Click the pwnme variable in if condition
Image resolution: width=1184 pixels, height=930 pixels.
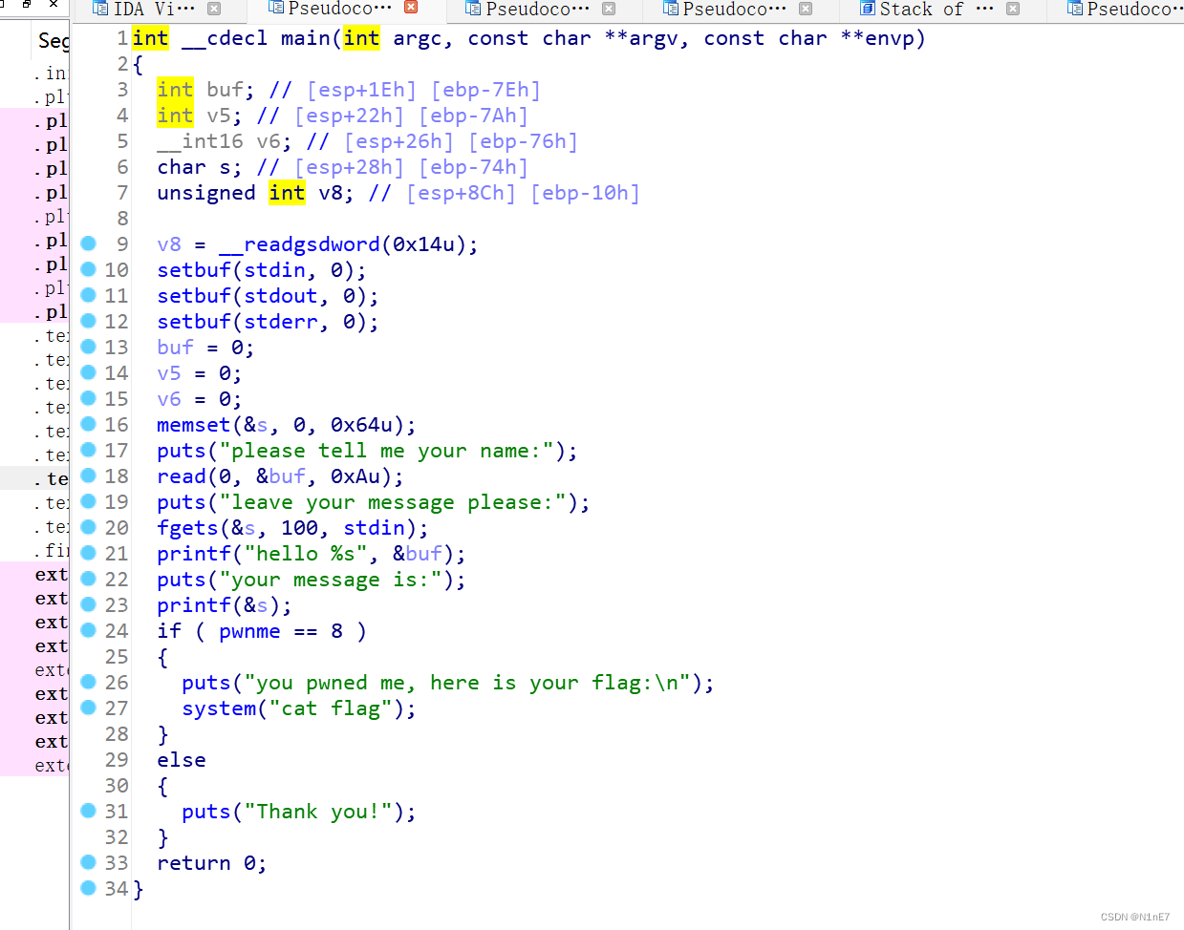coord(249,631)
